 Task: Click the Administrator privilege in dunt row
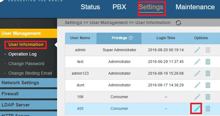pos(119,85)
